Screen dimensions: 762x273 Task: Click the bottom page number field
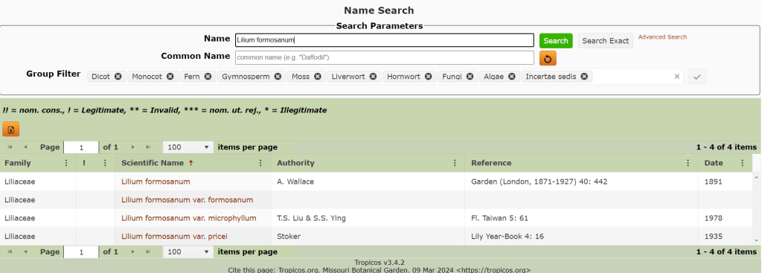click(81, 252)
